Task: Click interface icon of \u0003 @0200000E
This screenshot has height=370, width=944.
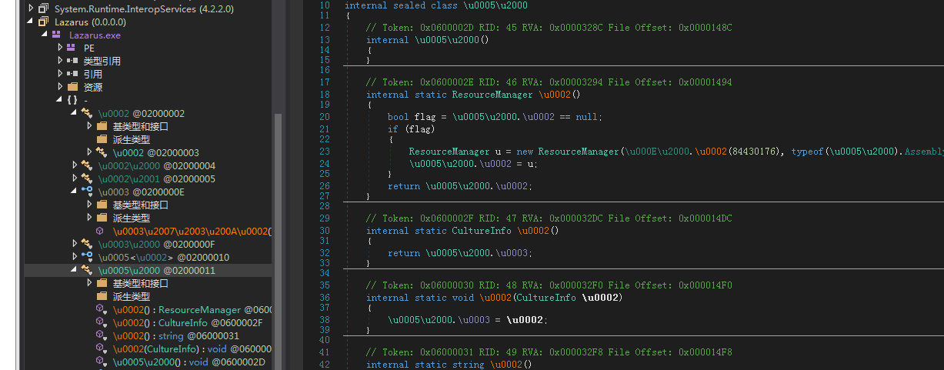Action: click(x=86, y=192)
